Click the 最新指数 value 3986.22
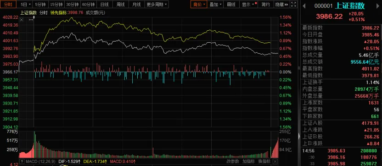 (371, 28)
